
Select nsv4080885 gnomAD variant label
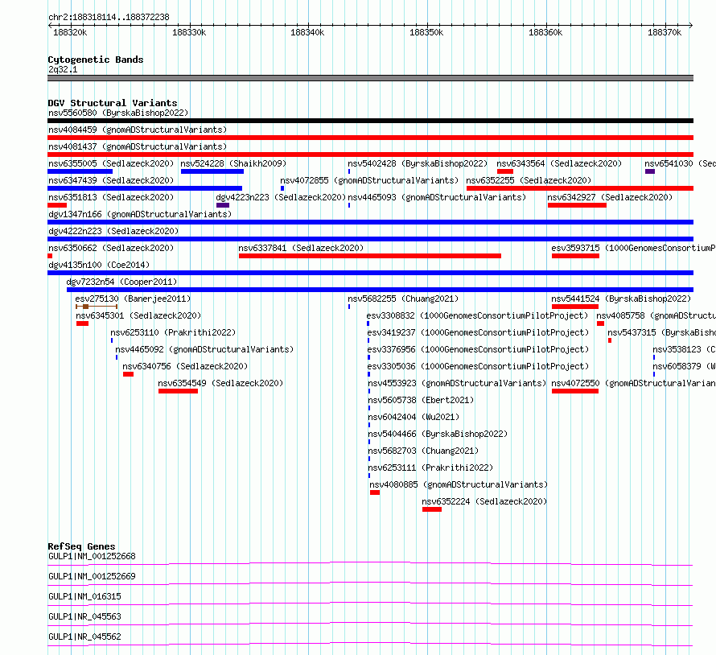(x=459, y=484)
